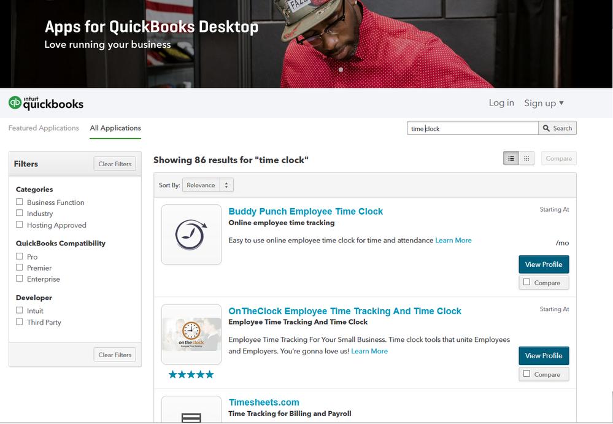Check the Premier compatibility filter

point(19,268)
